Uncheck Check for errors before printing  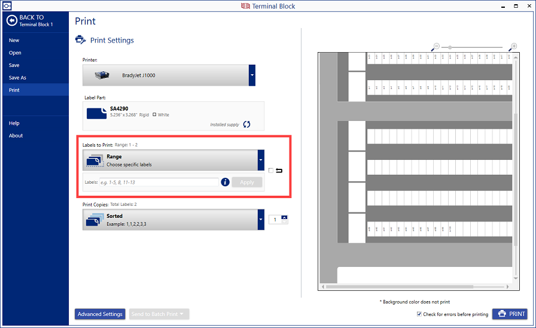(419, 314)
